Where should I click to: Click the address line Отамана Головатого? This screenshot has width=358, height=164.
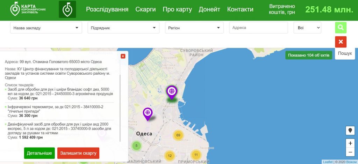[53, 62]
